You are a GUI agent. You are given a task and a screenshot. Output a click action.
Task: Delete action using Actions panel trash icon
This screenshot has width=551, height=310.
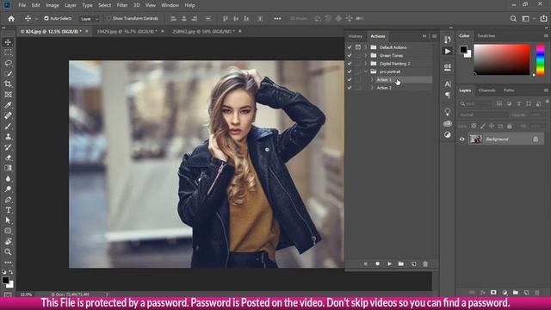click(x=425, y=264)
